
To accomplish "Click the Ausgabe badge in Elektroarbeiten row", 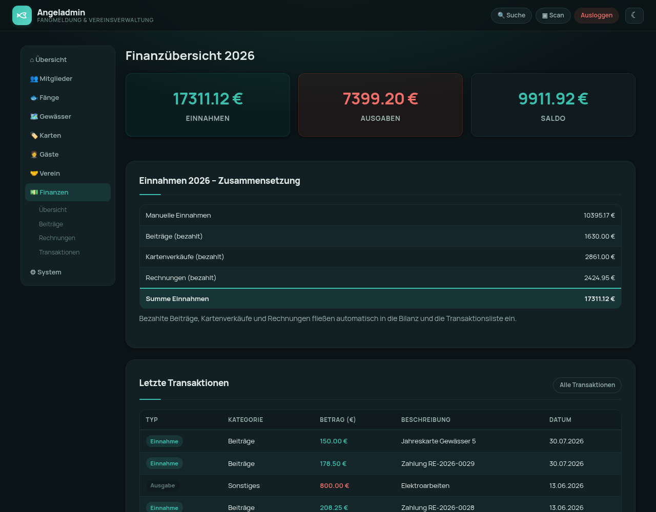I will (162, 485).
